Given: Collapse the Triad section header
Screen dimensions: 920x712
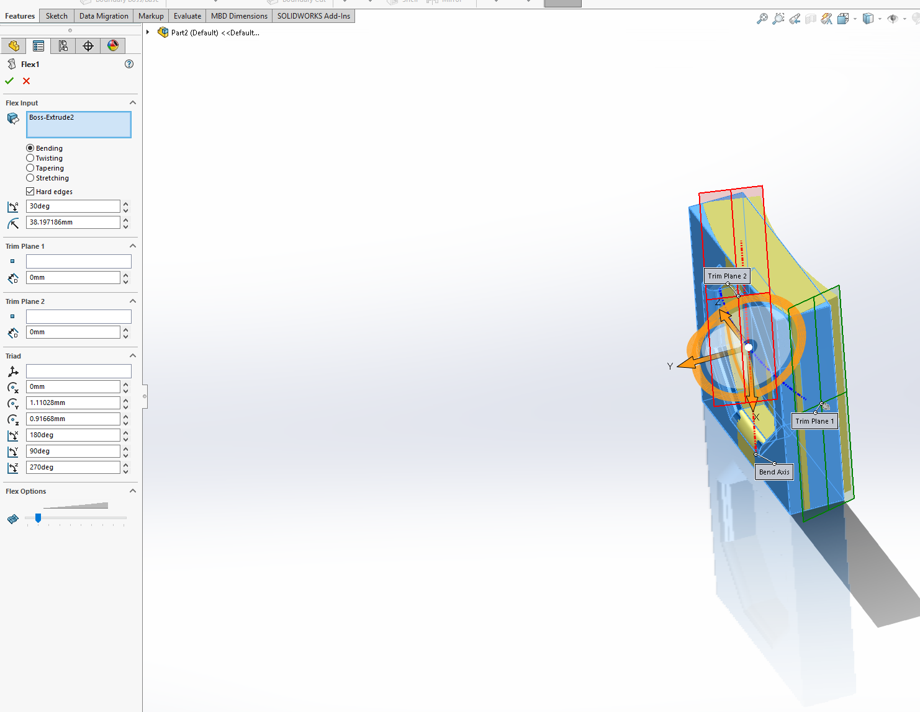Looking at the screenshot, I should click(132, 355).
